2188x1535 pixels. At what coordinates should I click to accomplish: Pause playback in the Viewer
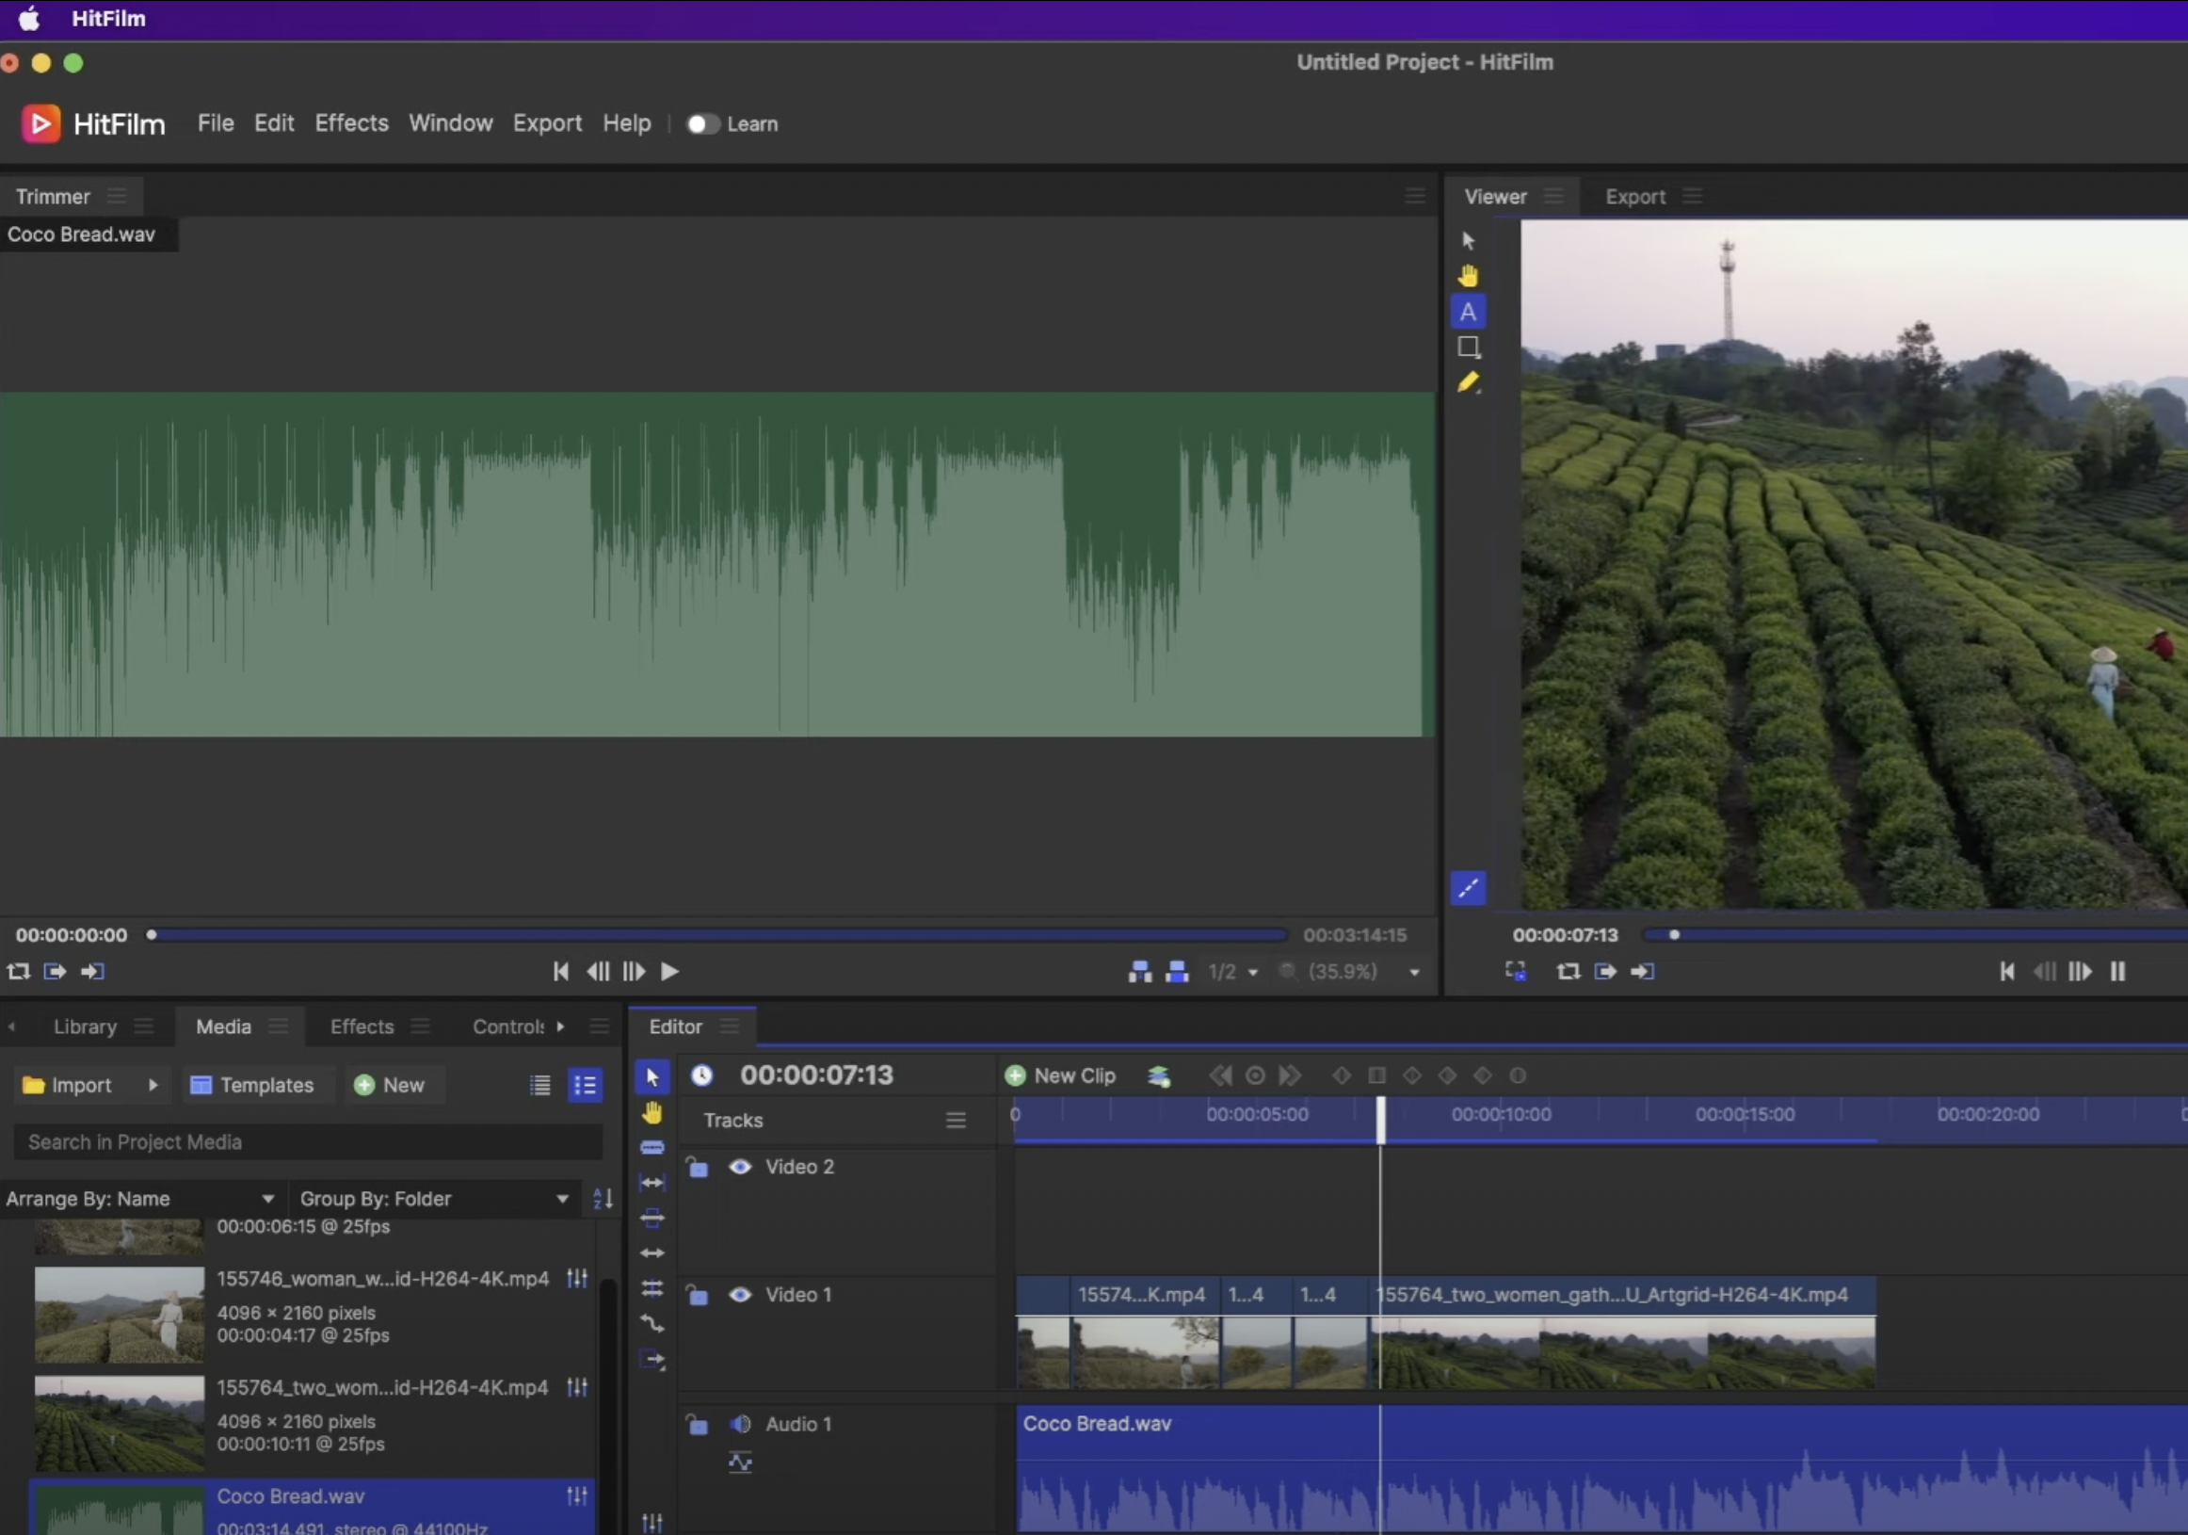(2117, 972)
